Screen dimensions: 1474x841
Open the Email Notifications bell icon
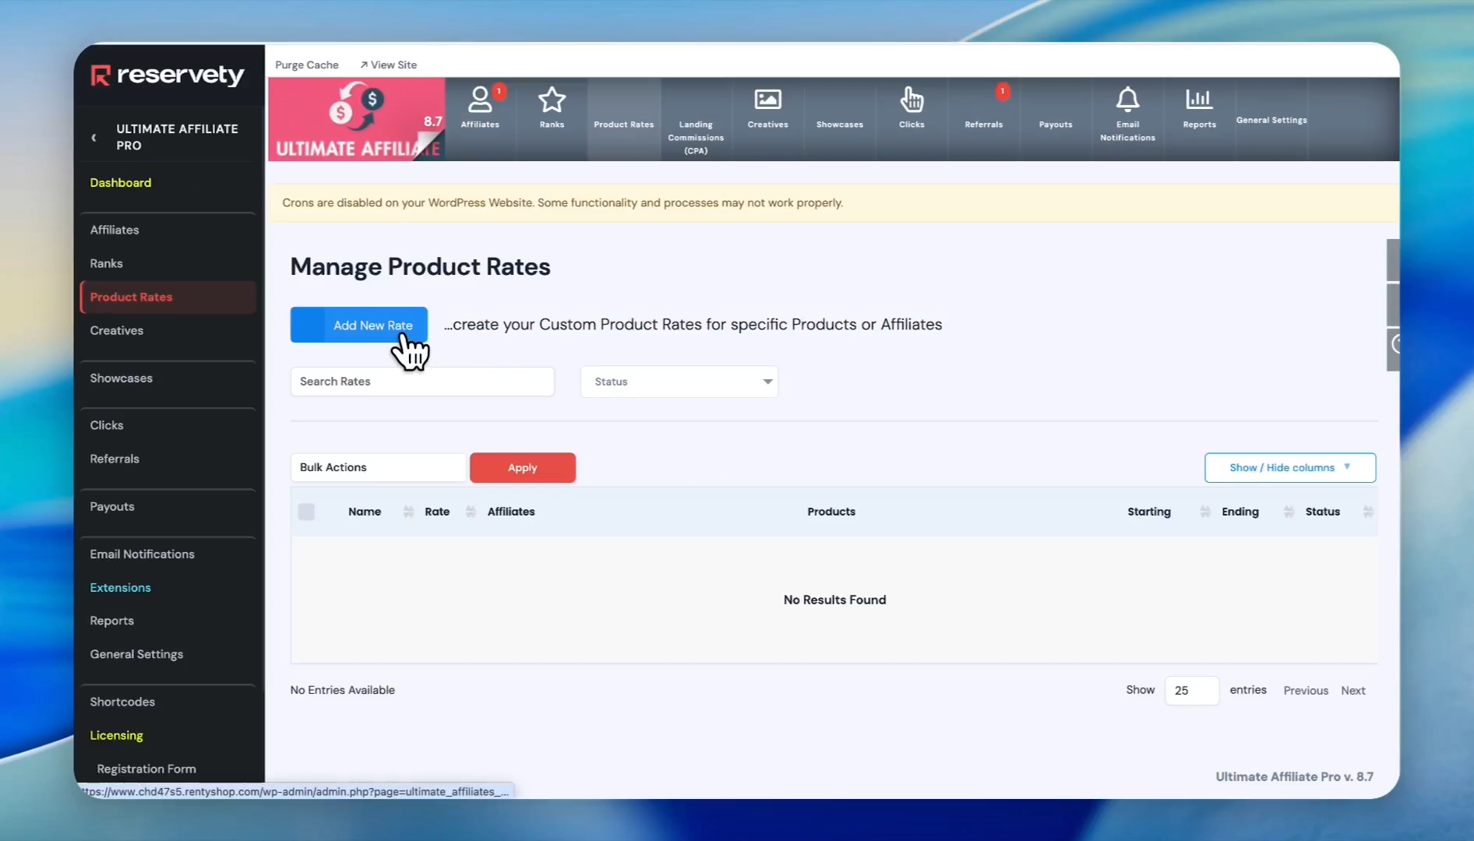tap(1127, 100)
